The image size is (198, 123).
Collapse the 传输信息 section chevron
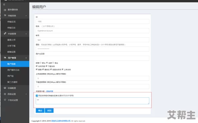click(x=26, y=16)
